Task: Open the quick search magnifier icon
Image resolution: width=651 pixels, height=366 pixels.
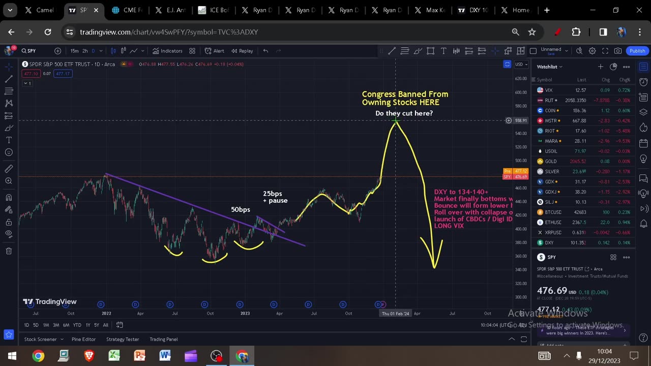Action: (x=579, y=51)
